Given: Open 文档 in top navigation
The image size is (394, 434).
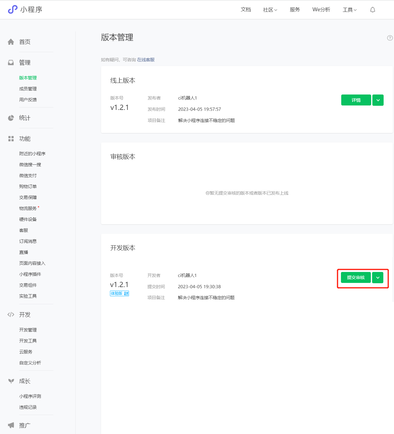Looking at the screenshot, I should click(246, 9).
